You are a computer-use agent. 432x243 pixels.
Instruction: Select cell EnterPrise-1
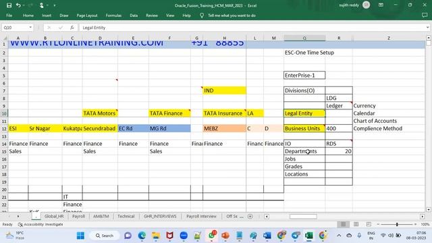coord(304,75)
